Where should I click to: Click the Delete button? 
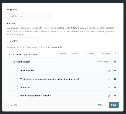(14, 105)
